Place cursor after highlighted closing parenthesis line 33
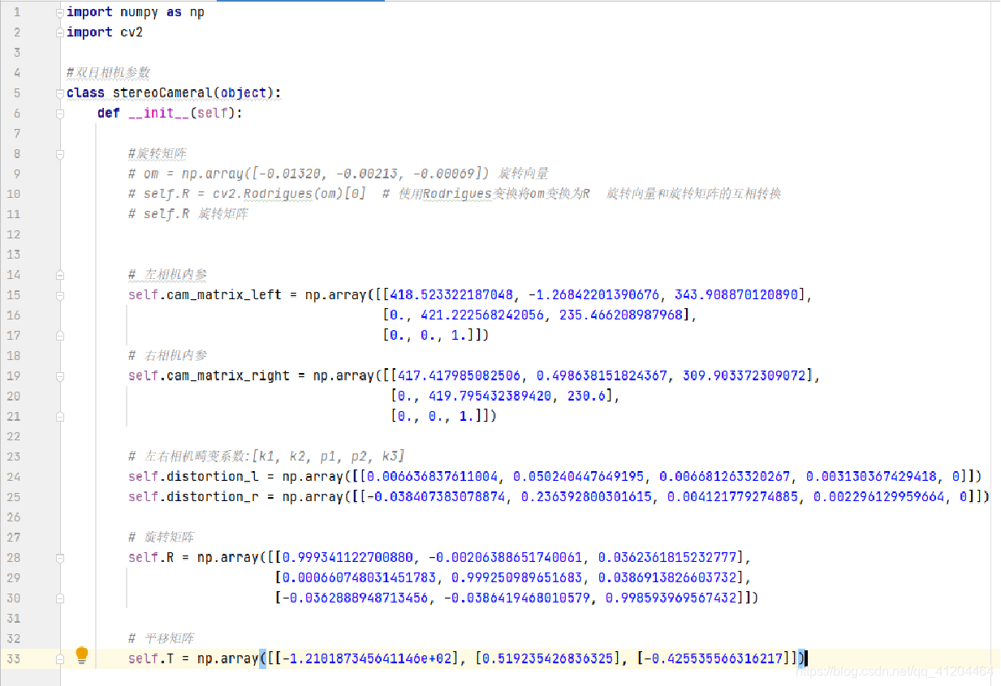Image resolution: width=1001 pixels, height=686 pixels. point(806,658)
